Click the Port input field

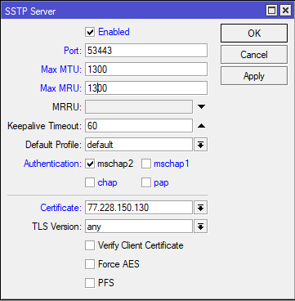click(146, 51)
